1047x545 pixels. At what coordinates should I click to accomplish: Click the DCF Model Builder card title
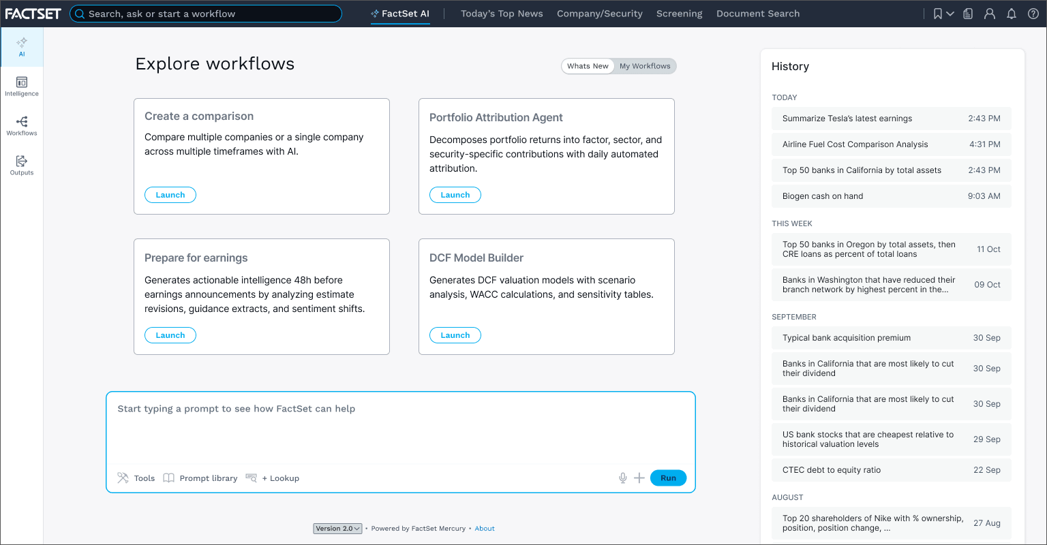[x=476, y=258]
